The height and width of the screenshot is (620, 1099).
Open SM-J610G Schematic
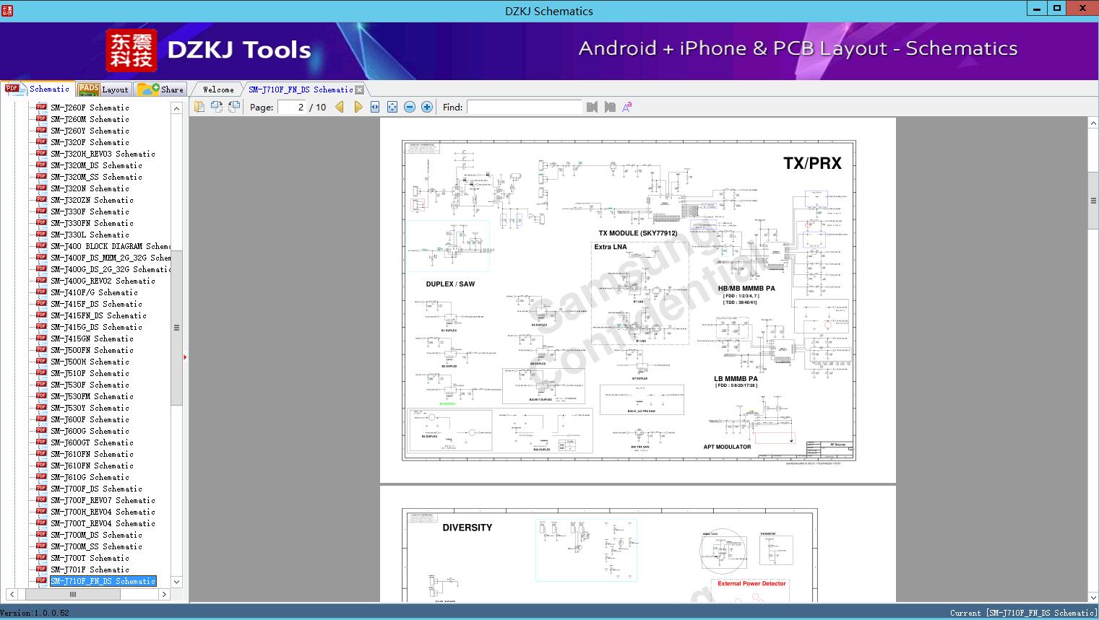click(90, 477)
